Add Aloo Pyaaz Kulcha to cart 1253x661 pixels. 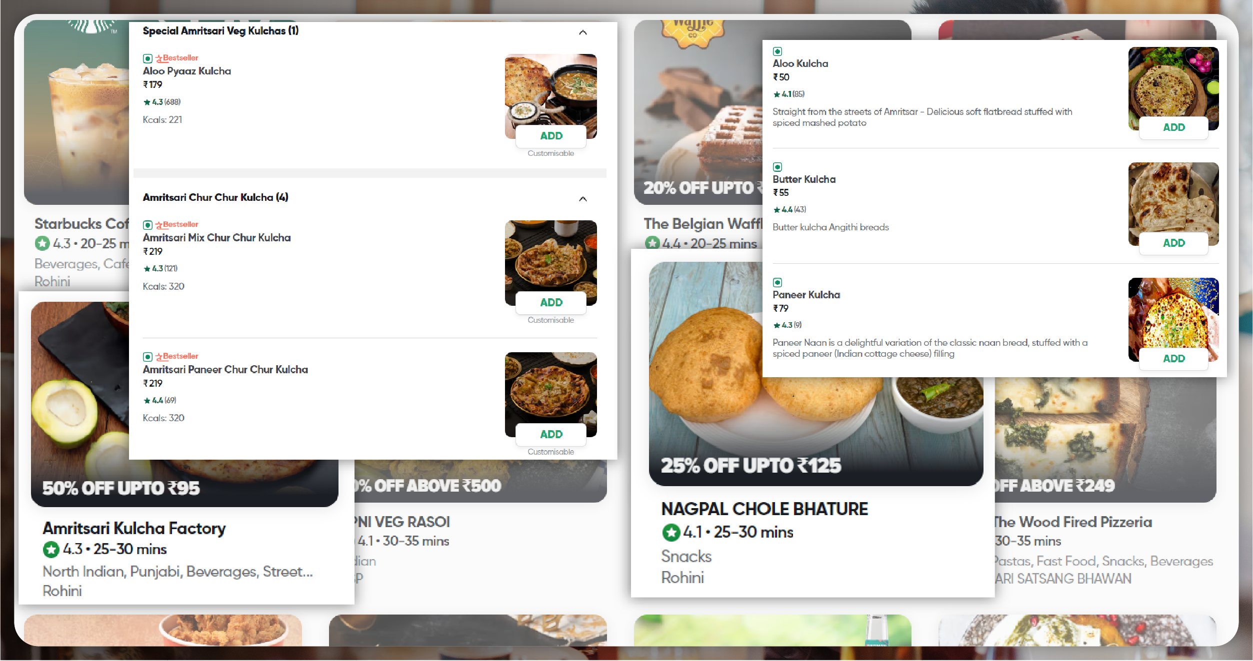point(550,136)
